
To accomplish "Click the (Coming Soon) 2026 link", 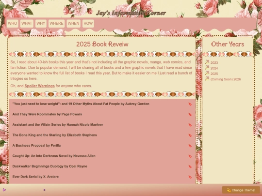I will tap(226, 79).
